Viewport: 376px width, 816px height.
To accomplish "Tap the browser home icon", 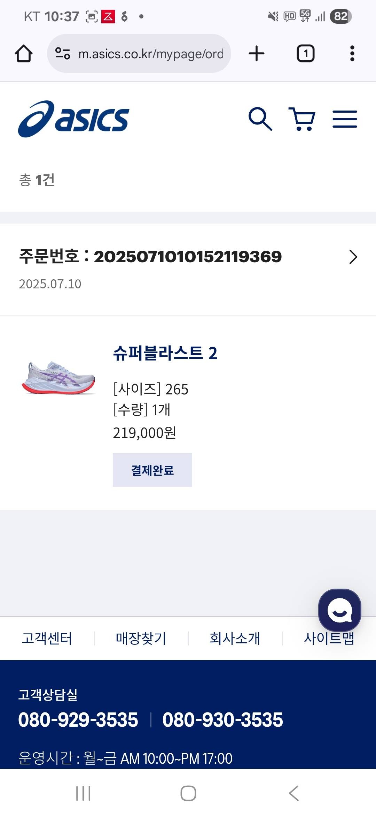I will 24,54.
